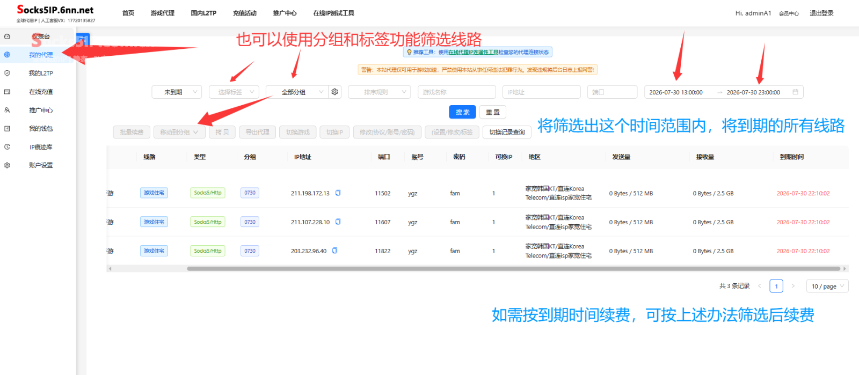Click the 批量续费 batch renew button
859x375 pixels.
(x=132, y=132)
